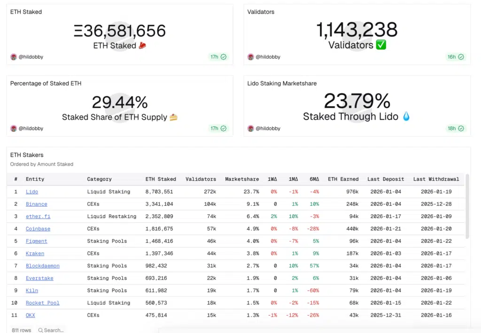
Task: Select the Coinbase entity link
Action: (x=38, y=229)
